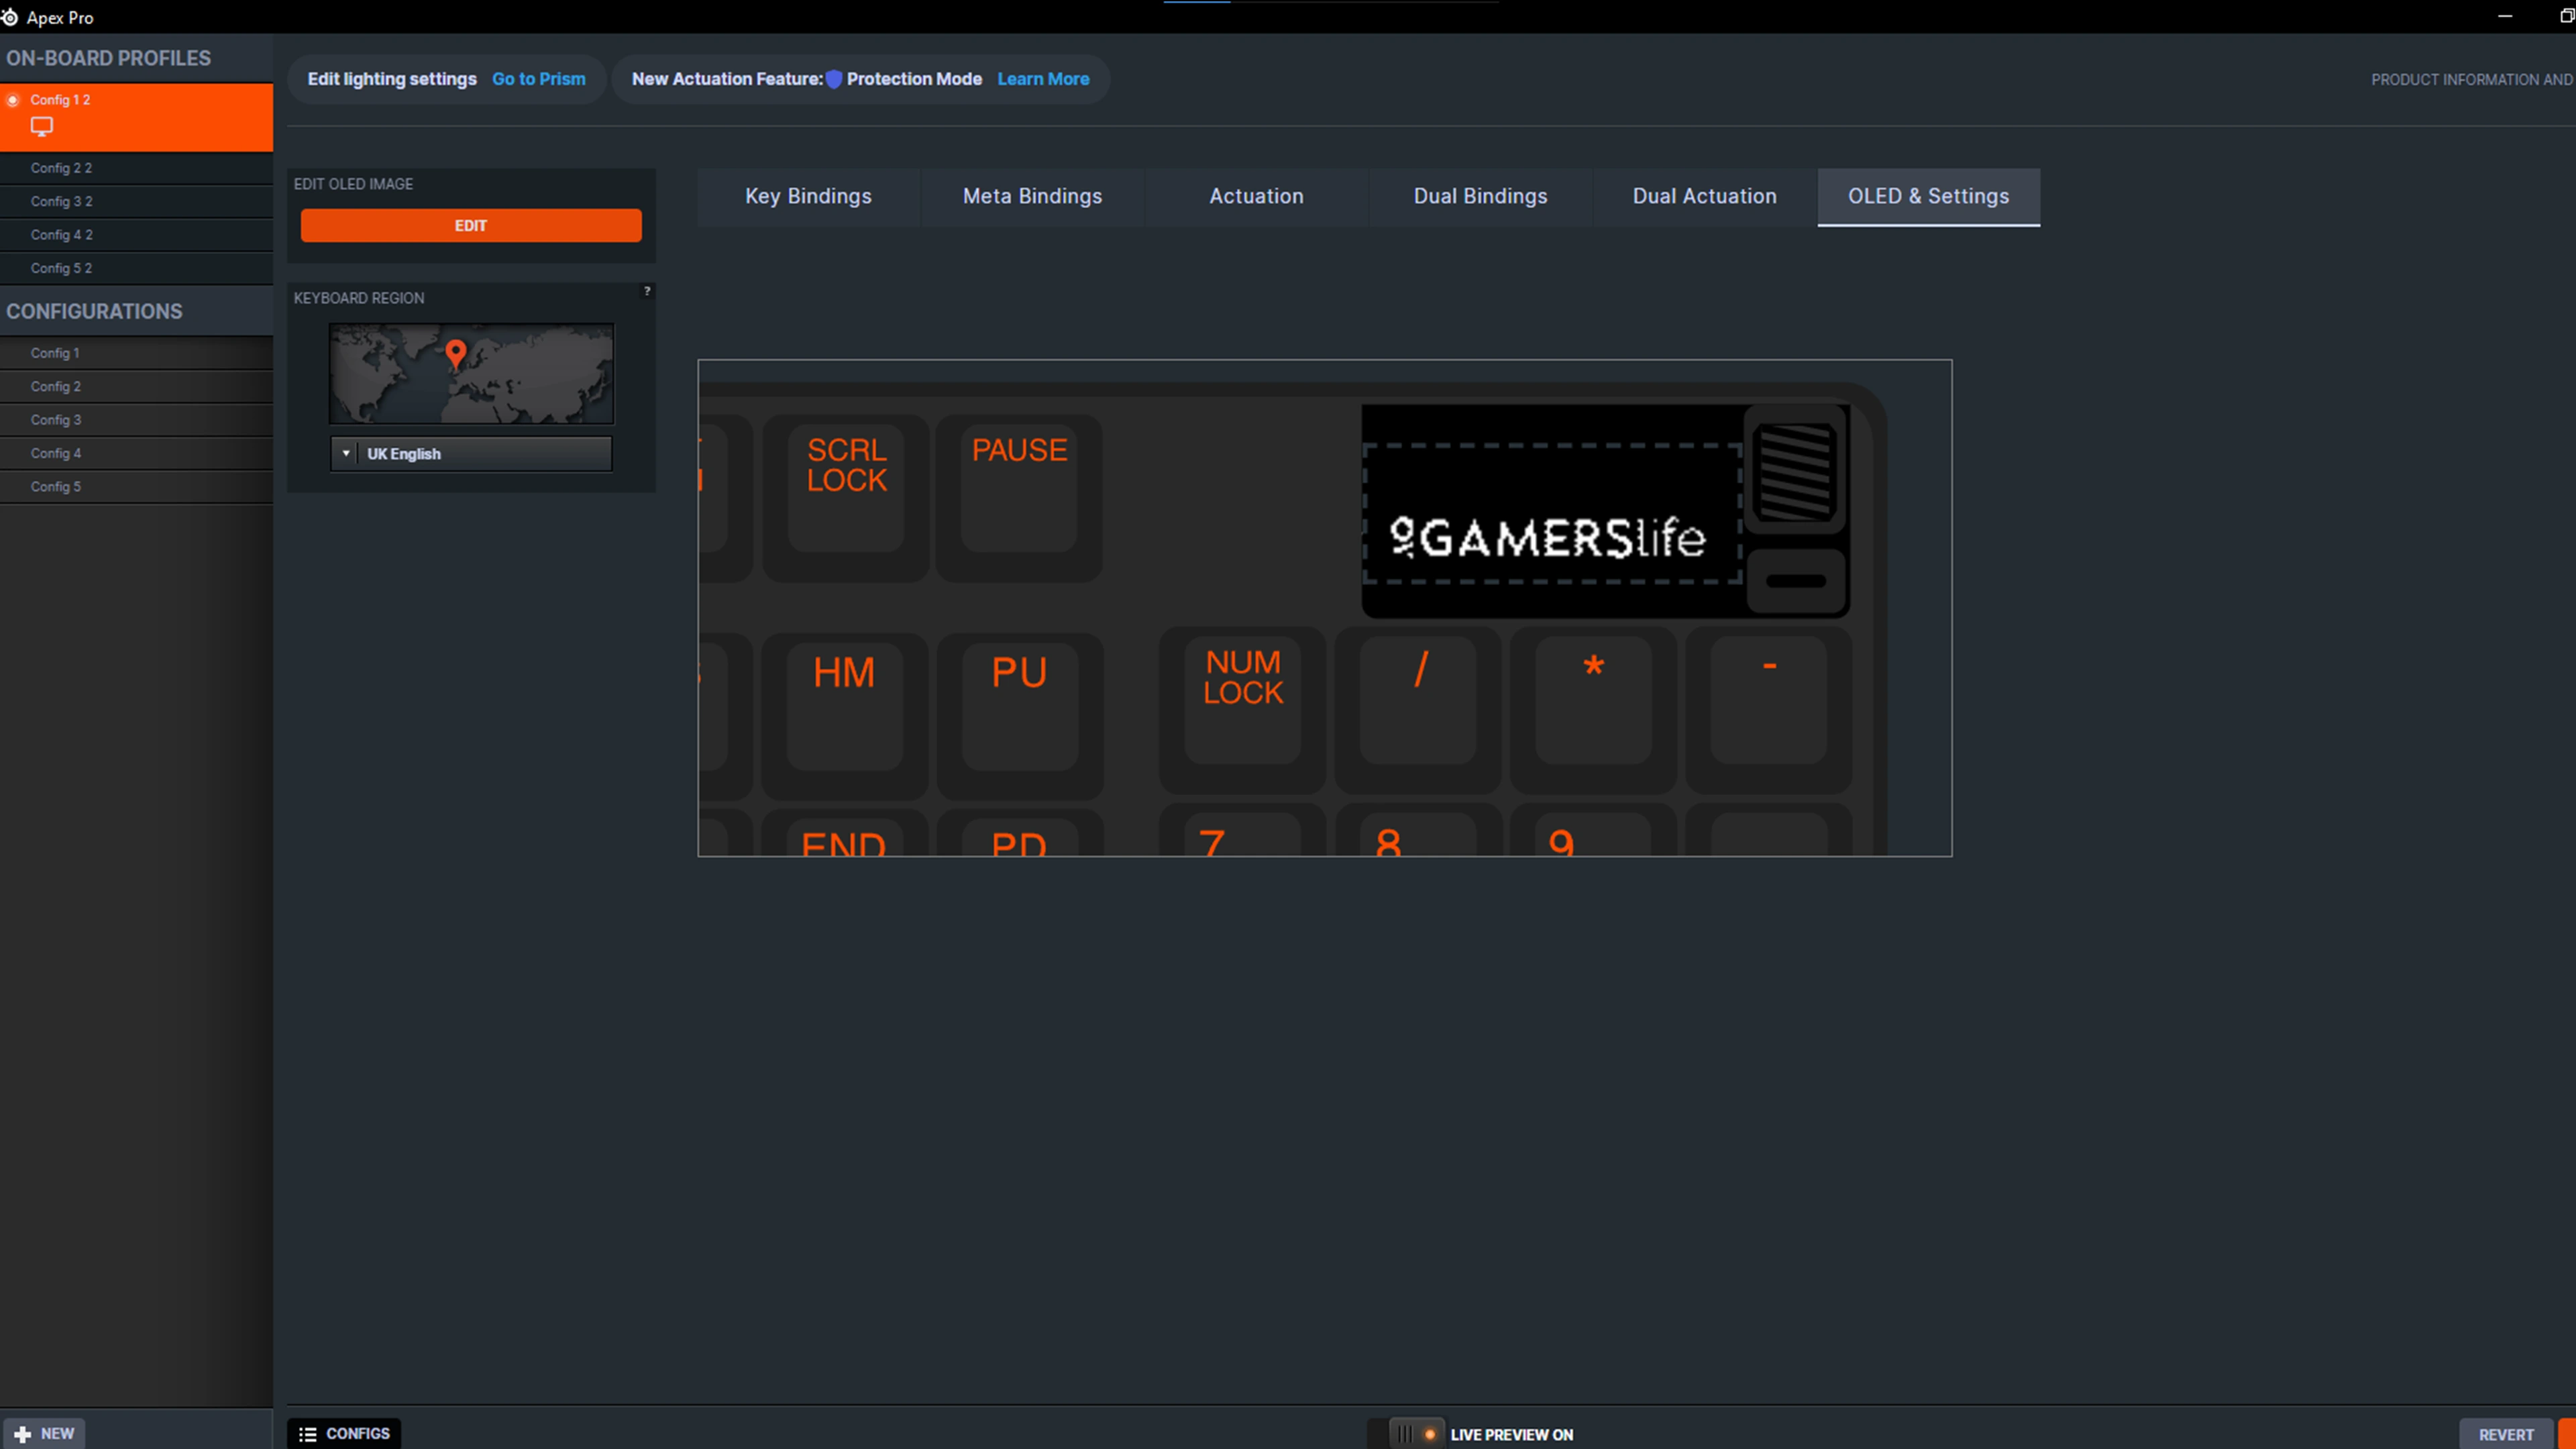Image resolution: width=2576 pixels, height=1449 pixels.
Task: Click the location pin on the world map
Action: [x=456, y=353]
